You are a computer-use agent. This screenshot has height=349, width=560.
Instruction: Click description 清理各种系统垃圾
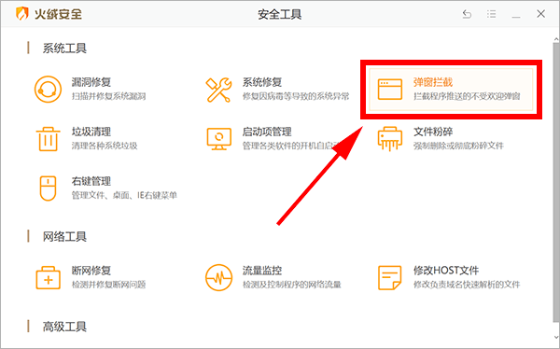tap(105, 146)
